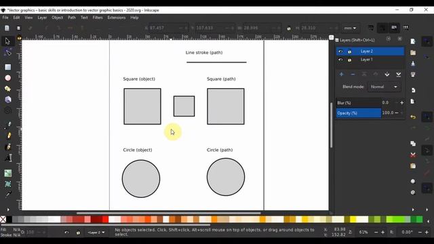Click the Remove layer minus icon
The image size is (434, 244).
click(353, 74)
